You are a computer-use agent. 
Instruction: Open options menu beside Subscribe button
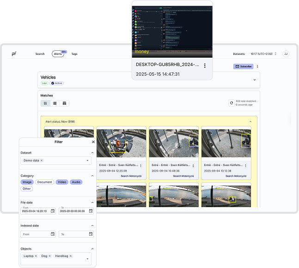(257, 66)
